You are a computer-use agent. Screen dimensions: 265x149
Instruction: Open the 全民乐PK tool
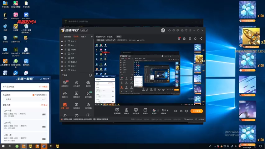[65, 84]
